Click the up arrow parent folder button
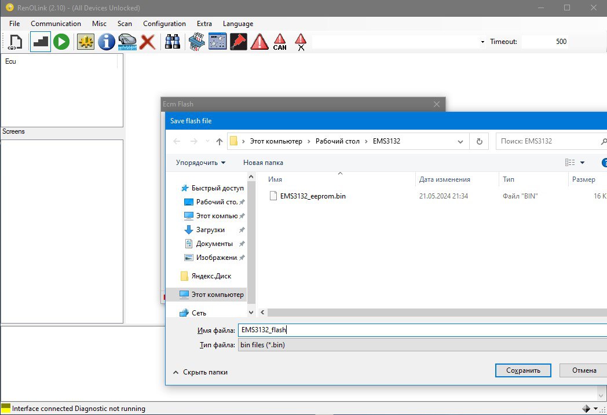This screenshot has width=607, height=415. click(x=220, y=141)
